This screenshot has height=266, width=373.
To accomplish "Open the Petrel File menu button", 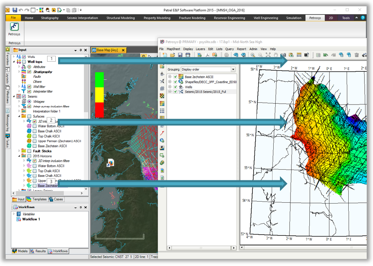I will [13, 18].
